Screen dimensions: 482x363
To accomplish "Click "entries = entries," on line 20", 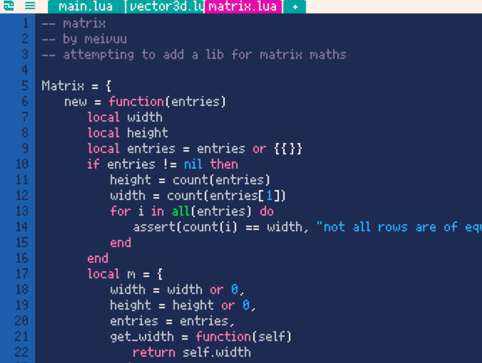I will pos(172,321).
